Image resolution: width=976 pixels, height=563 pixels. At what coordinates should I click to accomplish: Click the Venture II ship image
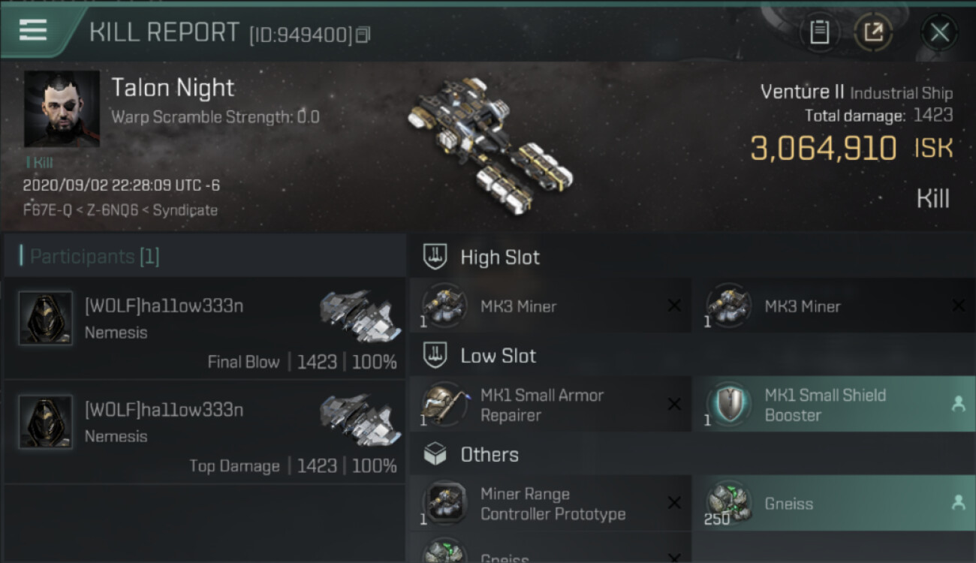[490, 143]
